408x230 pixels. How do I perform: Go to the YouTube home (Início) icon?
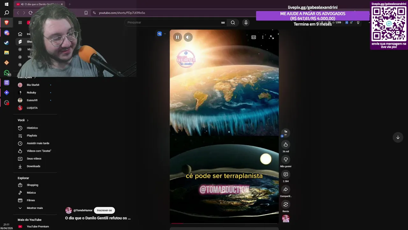20,34
